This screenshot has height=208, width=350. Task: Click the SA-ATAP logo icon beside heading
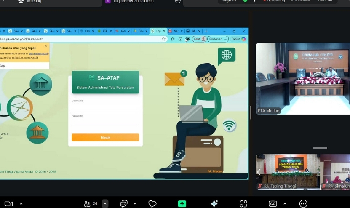point(92,77)
